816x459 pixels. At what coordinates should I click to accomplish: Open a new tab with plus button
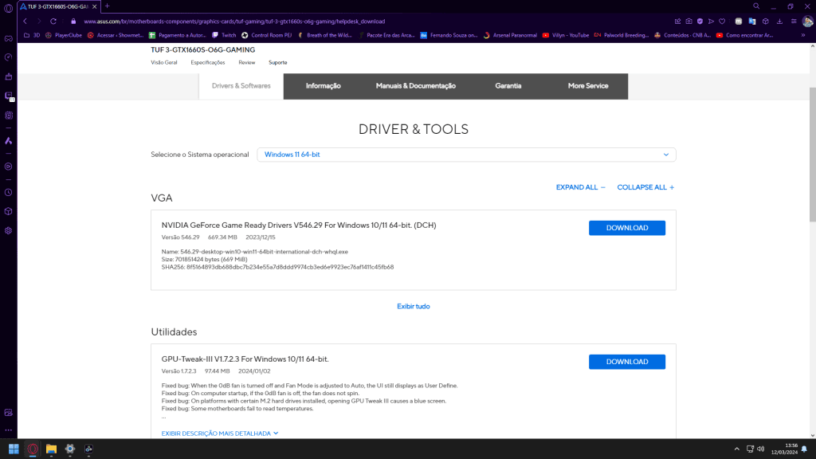tap(108, 6)
